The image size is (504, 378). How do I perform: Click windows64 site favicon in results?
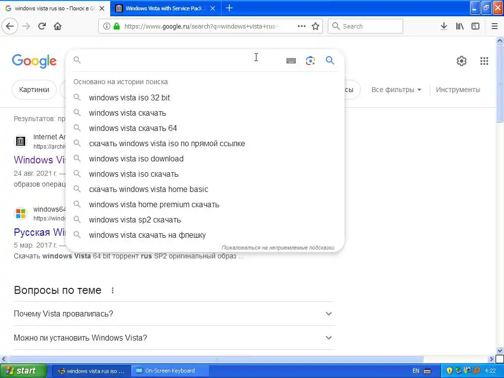coord(21,213)
